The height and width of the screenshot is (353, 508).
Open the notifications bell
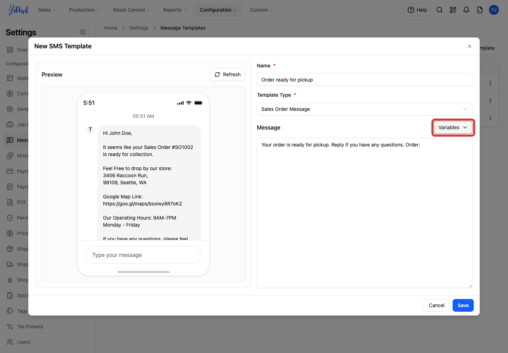pyautogui.click(x=466, y=10)
